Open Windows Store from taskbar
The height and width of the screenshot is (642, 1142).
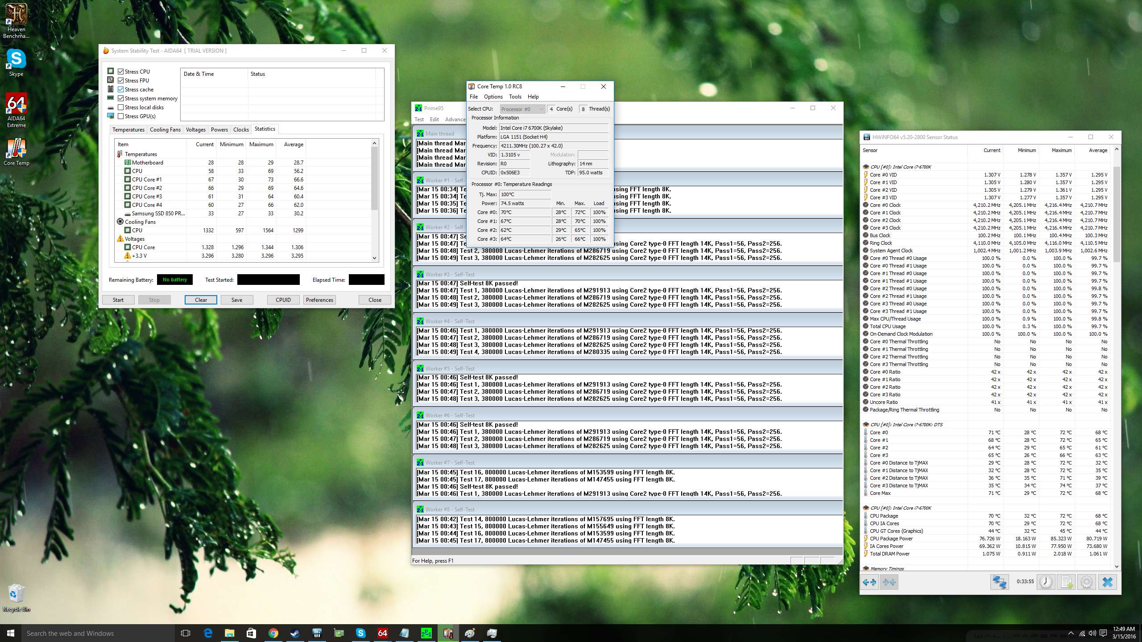(x=251, y=633)
